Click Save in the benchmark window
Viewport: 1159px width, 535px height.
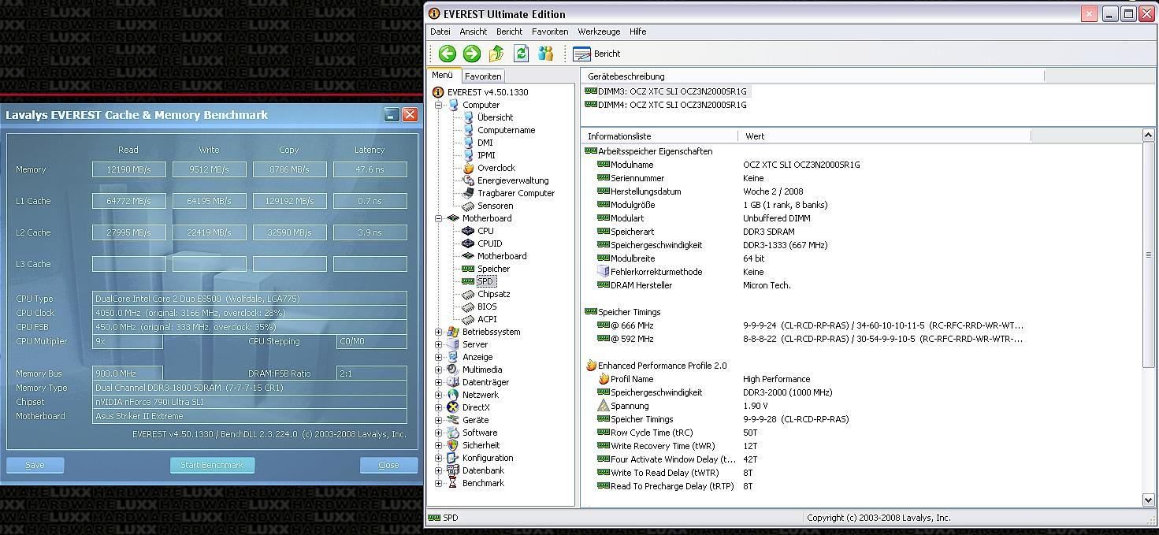coord(35,465)
